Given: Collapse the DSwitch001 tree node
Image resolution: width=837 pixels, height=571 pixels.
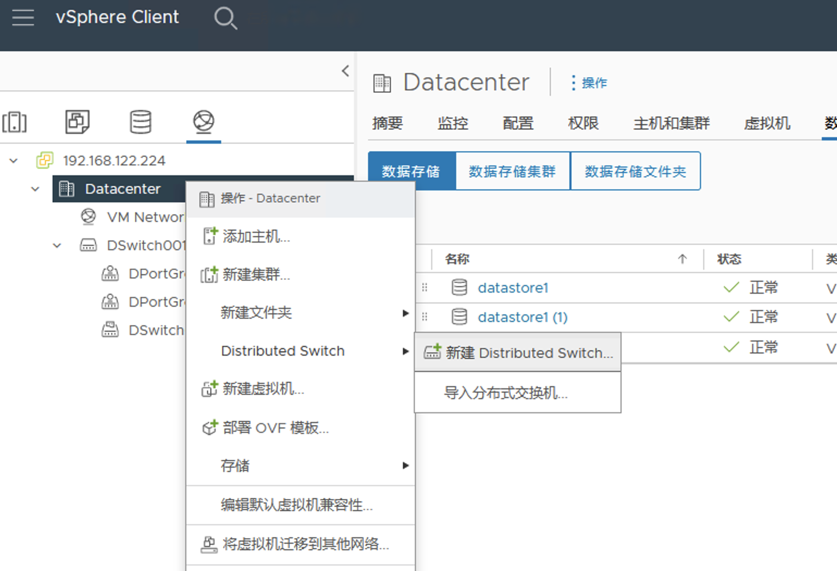Looking at the screenshot, I should pos(57,245).
